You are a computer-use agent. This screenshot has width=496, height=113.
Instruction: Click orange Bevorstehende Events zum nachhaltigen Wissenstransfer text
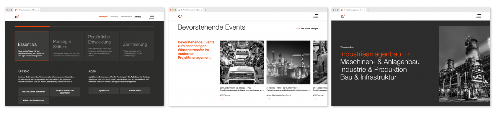tap(196, 50)
